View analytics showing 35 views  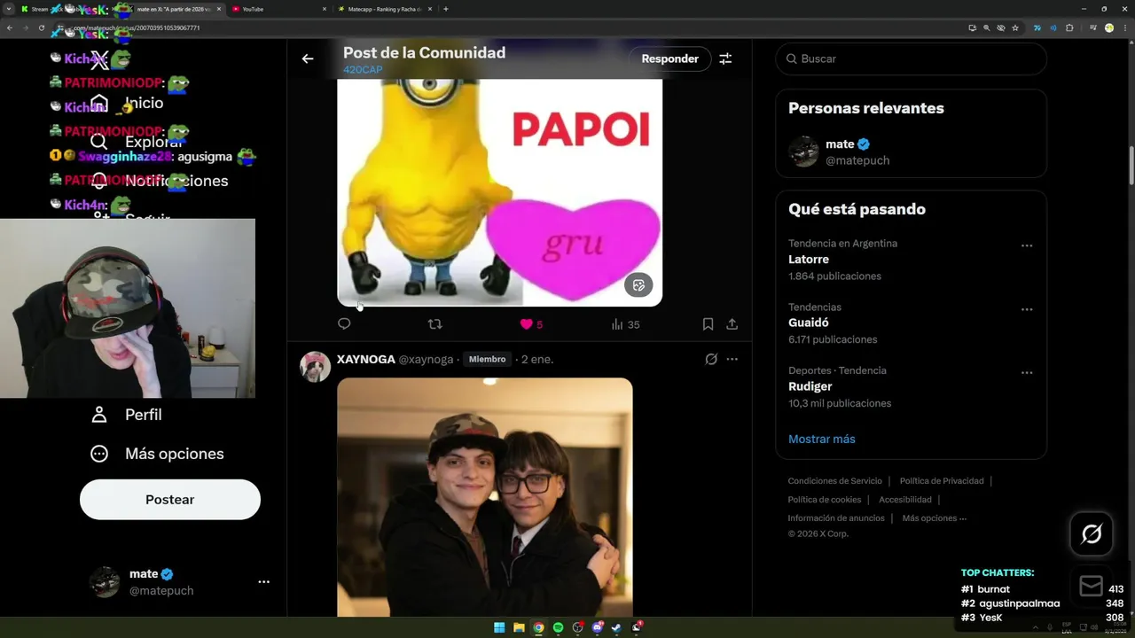[x=625, y=324]
